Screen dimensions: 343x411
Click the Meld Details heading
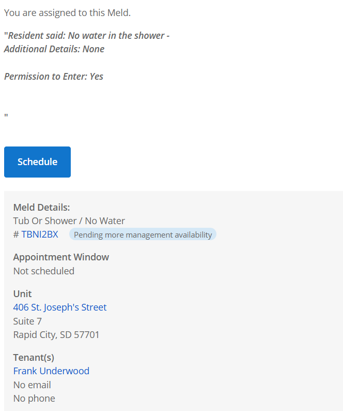pyautogui.click(x=41, y=208)
